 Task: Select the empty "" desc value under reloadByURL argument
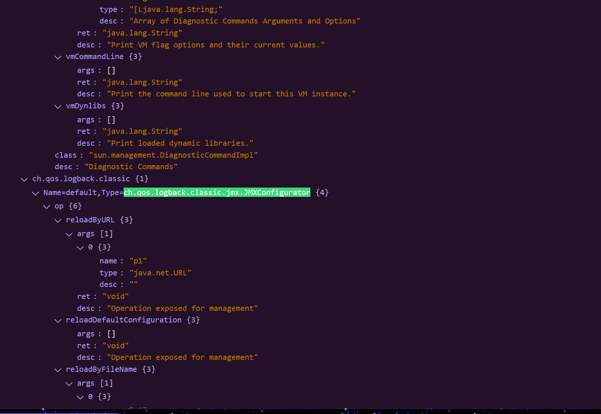click(x=134, y=284)
